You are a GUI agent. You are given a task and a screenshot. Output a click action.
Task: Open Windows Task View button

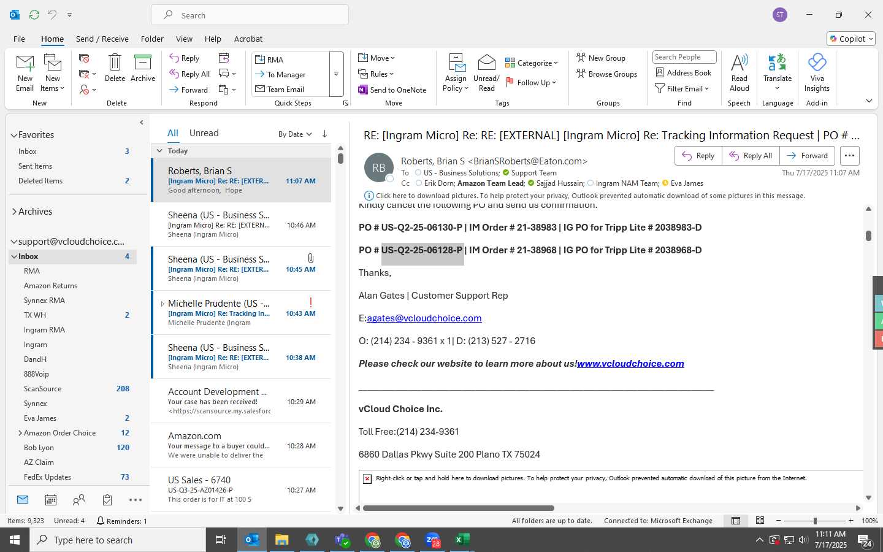[x=221, y=540]
